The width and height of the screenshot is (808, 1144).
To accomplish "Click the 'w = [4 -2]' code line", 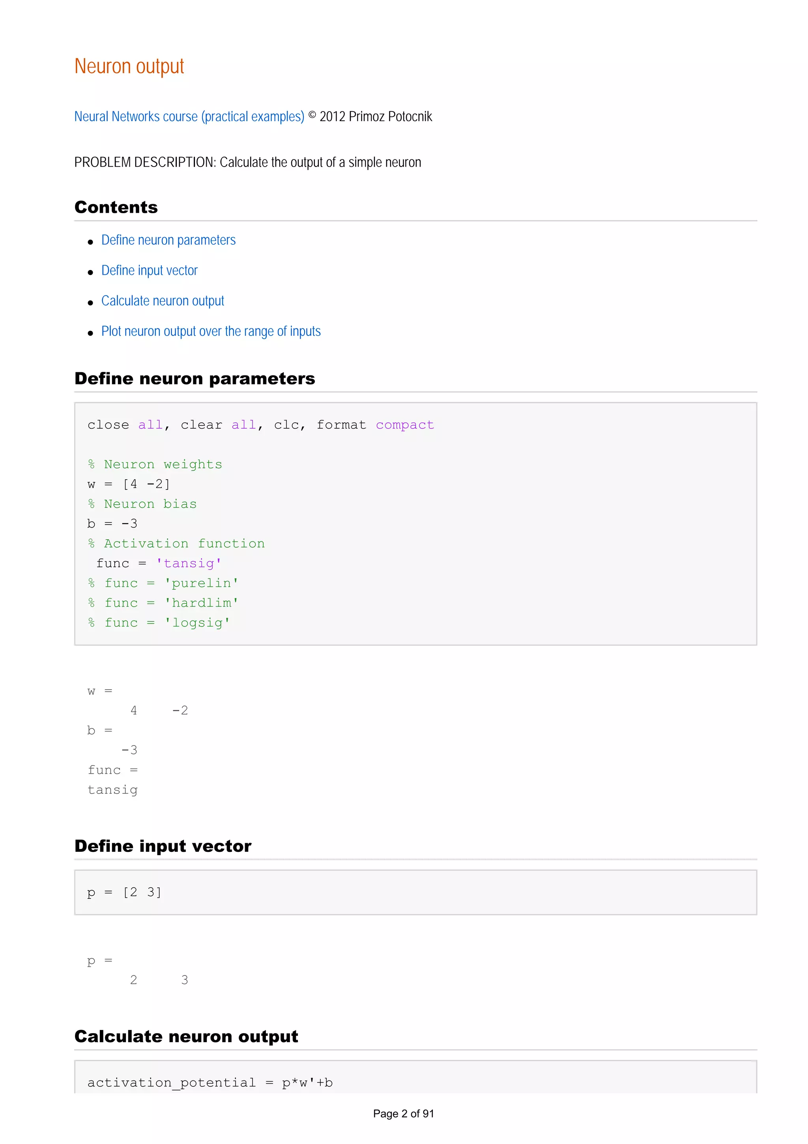I will (129, 484).
